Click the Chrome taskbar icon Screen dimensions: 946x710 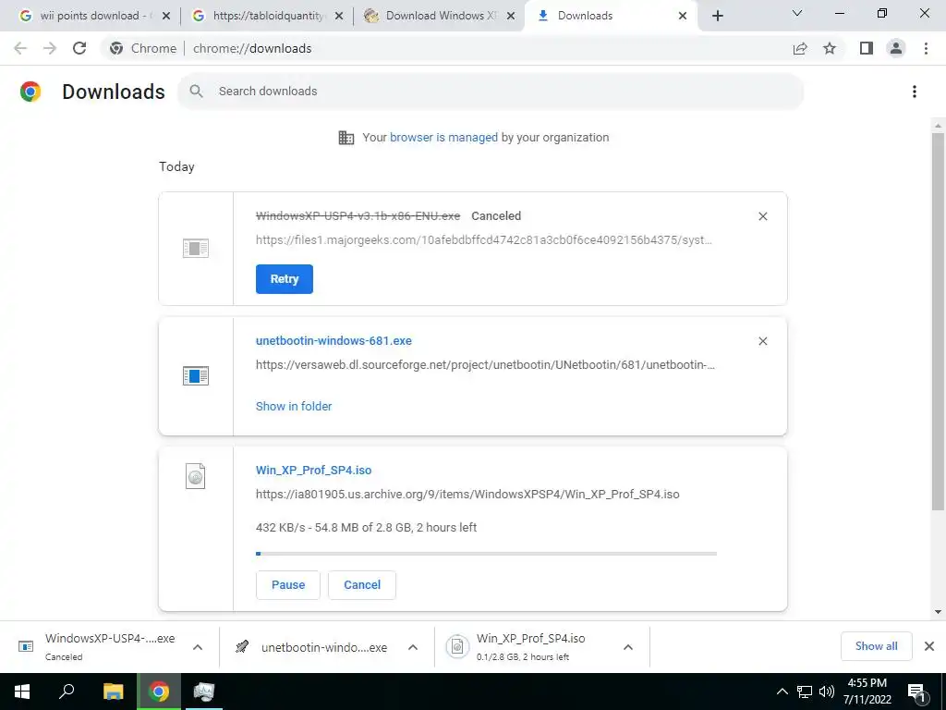coord(159,692)
